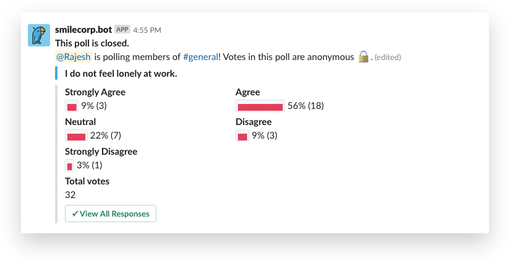Image resolution: width=510 pixels, height=263 pixels.
Task: Click the anonymous lock emoji icon
Action: click(x=363, y=57)
